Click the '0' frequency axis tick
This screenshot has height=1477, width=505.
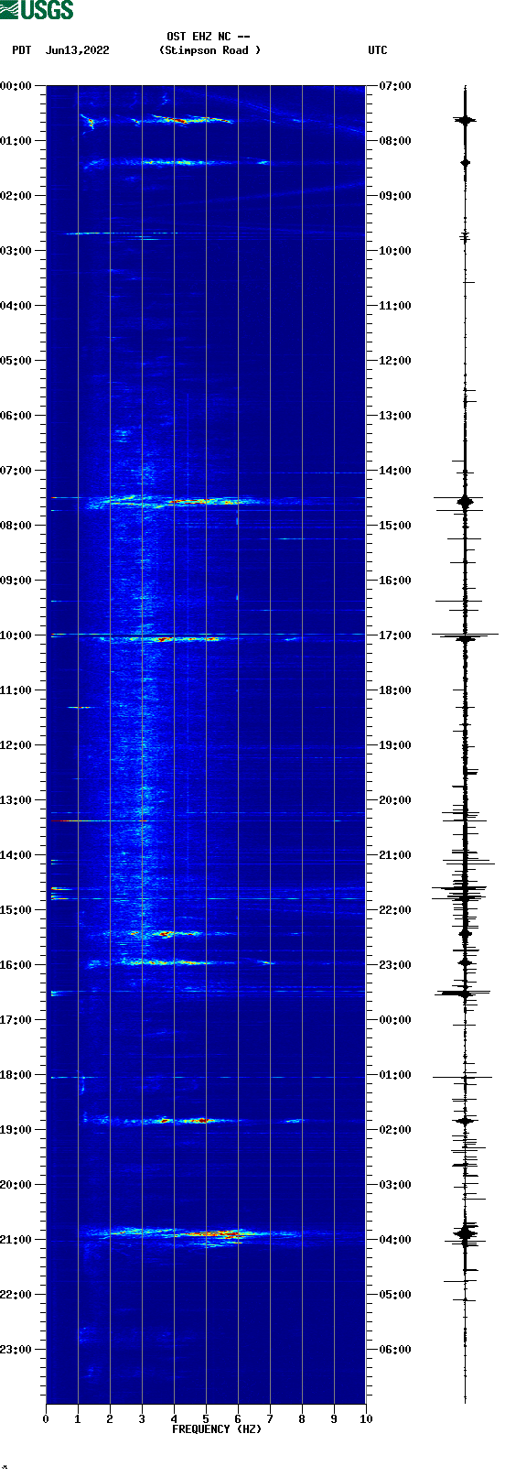coord(46,1419)
